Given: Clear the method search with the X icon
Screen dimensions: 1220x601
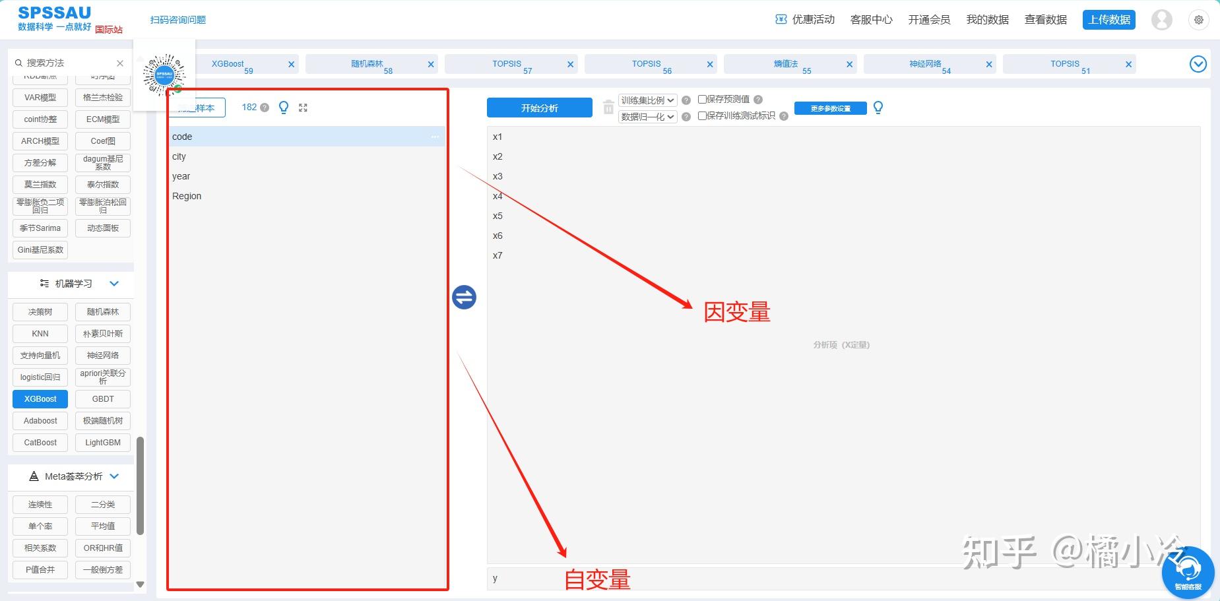Looking at the screenshot, I should coord(120,63).
